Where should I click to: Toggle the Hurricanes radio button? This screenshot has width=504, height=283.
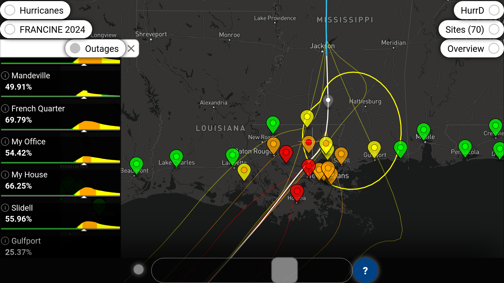(10, 10)
